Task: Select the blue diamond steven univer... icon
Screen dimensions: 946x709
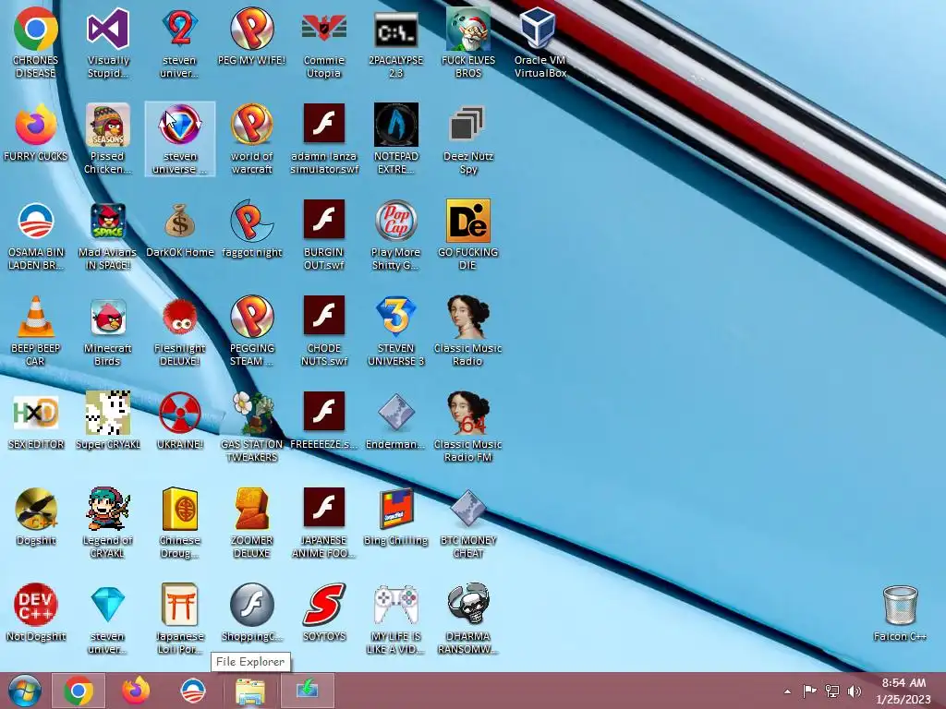Action: coord(107,619)
